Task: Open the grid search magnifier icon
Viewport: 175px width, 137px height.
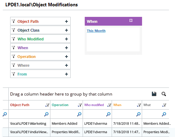Action: [x=164, y=94]
